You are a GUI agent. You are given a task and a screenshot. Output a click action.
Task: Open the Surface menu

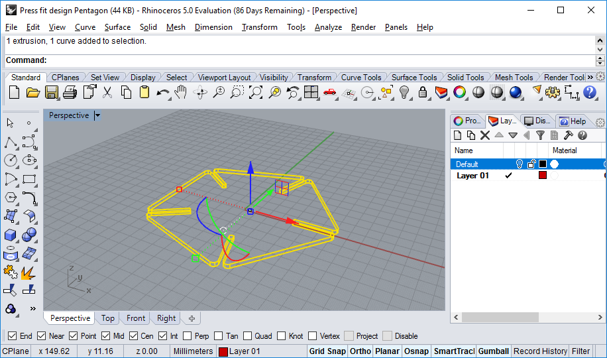click(117, 27)
